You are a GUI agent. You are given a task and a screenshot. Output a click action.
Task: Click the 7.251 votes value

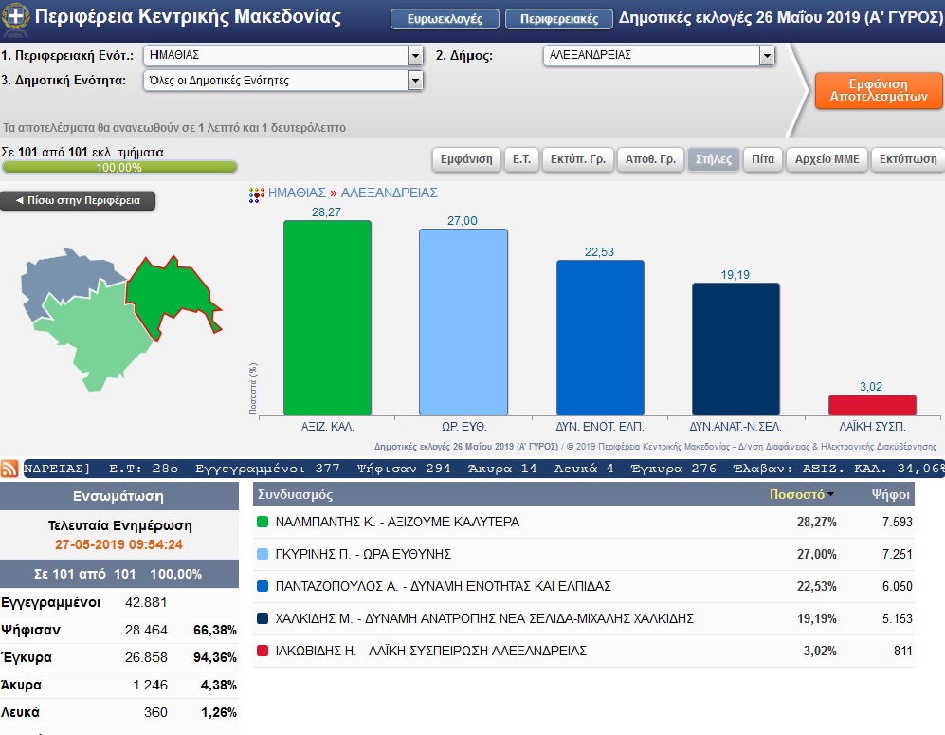pyautogui.click(x=898, y=554)
